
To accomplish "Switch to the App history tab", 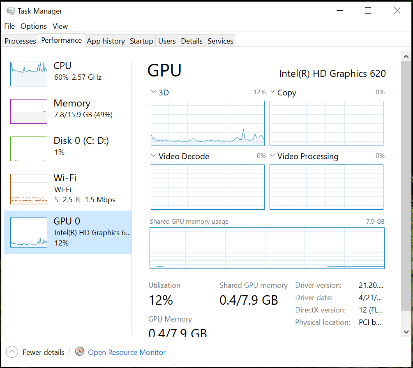I will point(106,41).
